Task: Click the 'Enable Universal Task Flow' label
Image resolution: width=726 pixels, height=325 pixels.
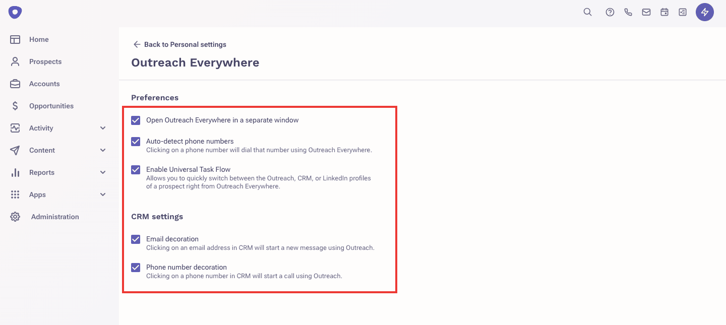Action: tap(188, 169)
